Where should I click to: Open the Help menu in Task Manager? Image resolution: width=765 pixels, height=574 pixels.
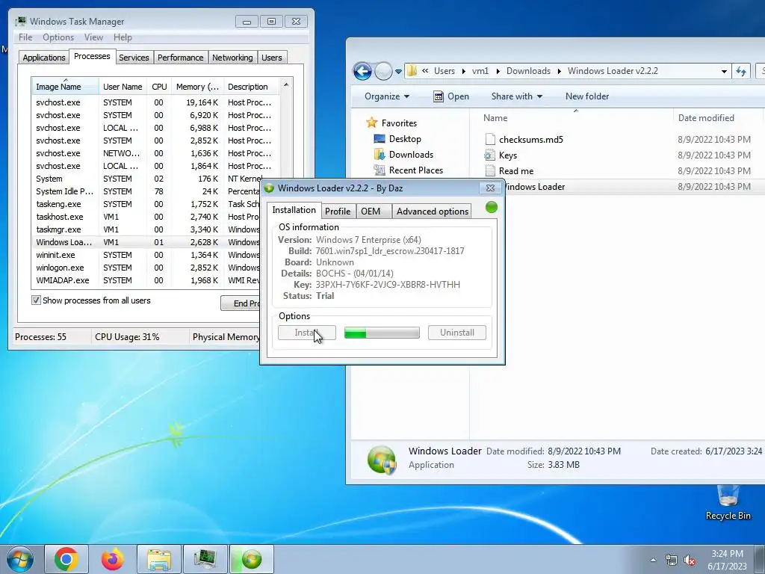click(x=123, y=37)
